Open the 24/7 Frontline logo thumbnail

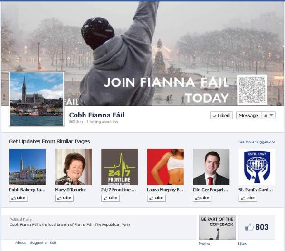[119, 167]
